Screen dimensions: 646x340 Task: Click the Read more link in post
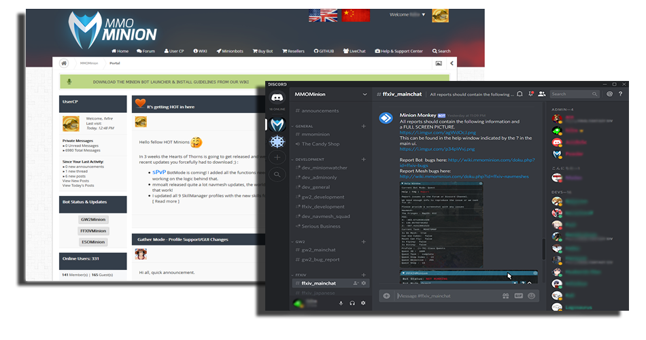166,201
